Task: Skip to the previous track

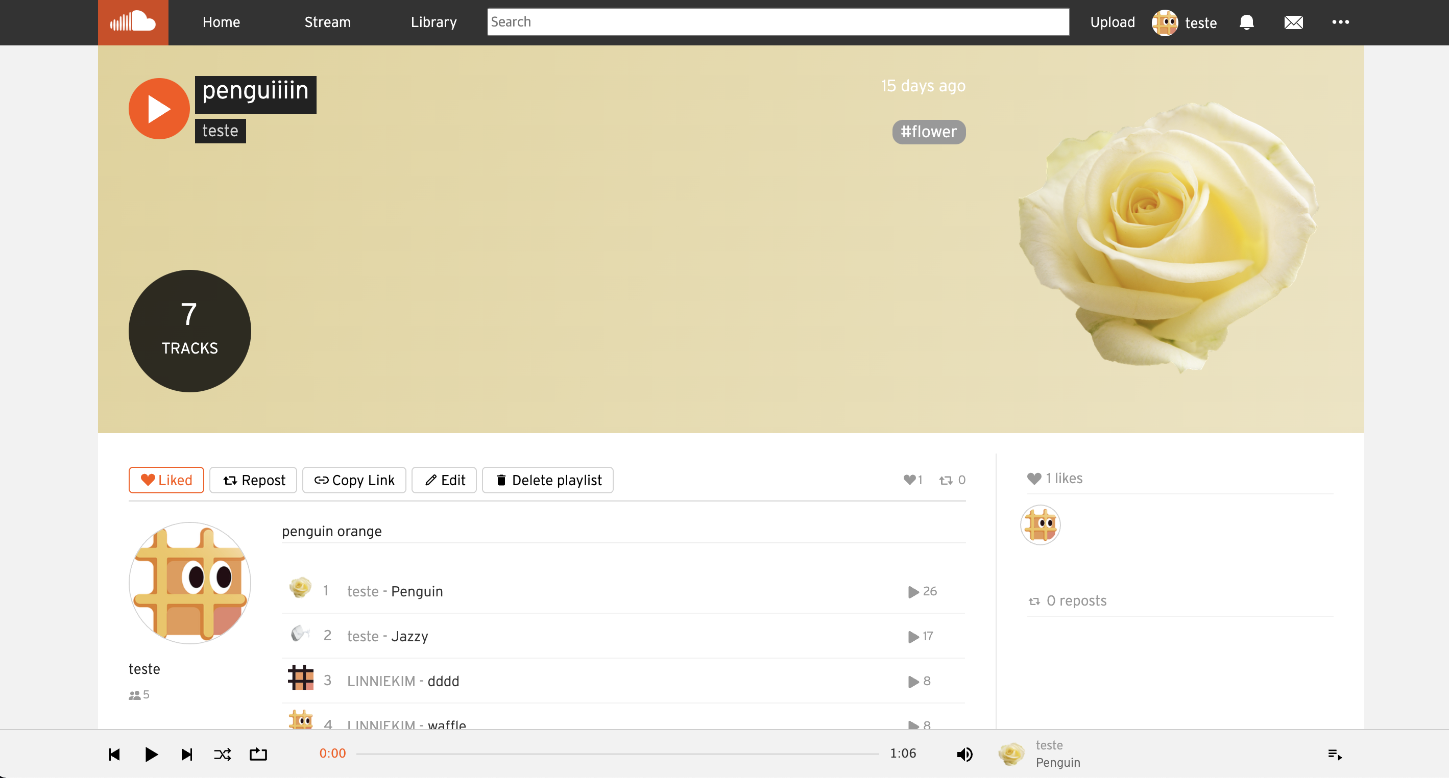Action: [114, 754]
